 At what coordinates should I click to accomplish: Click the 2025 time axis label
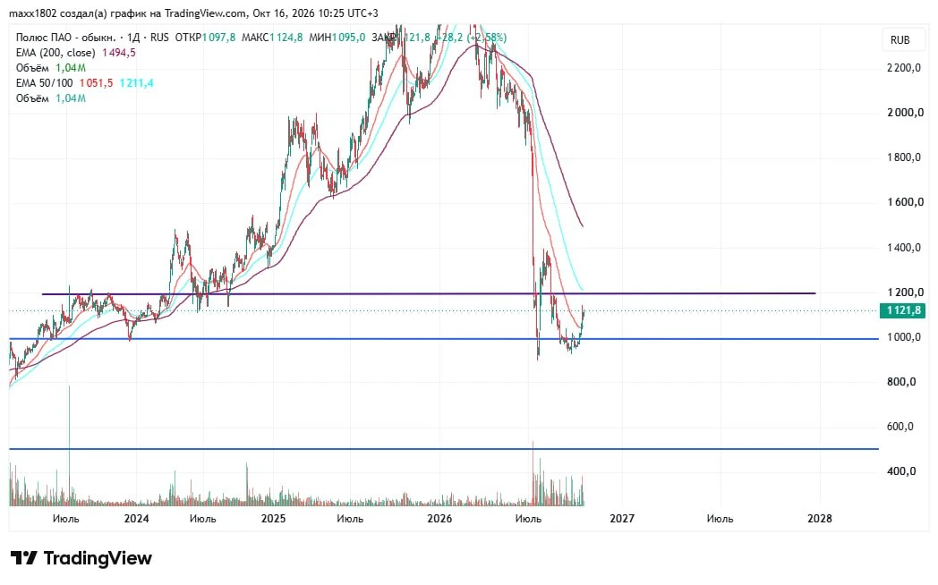point(273,519)
